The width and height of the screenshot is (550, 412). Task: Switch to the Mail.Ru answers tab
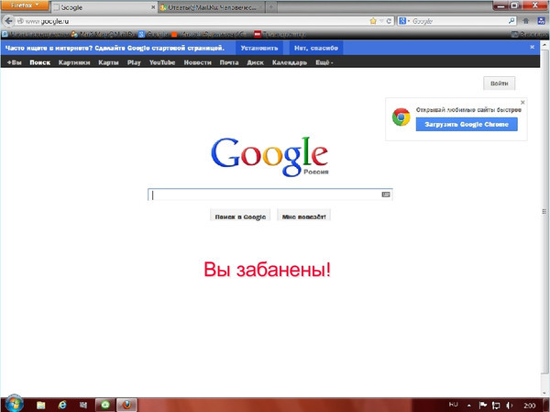coord(211,7)
